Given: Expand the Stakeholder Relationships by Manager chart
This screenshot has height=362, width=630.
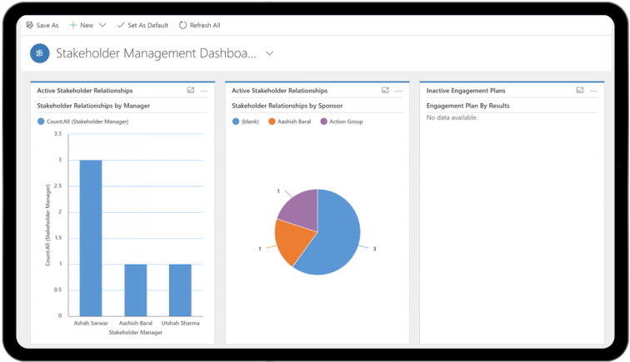Looking at the screenshot, I should coord(191,91).
